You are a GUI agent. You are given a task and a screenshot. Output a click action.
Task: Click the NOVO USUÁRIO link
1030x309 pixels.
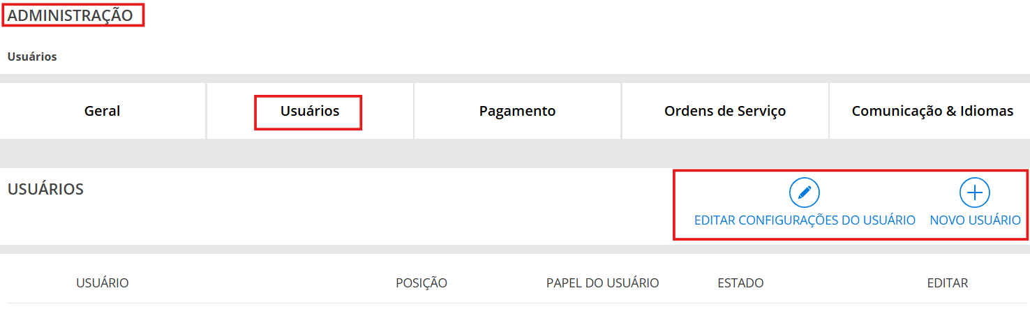pyautogui.click(x=975, y=220)
